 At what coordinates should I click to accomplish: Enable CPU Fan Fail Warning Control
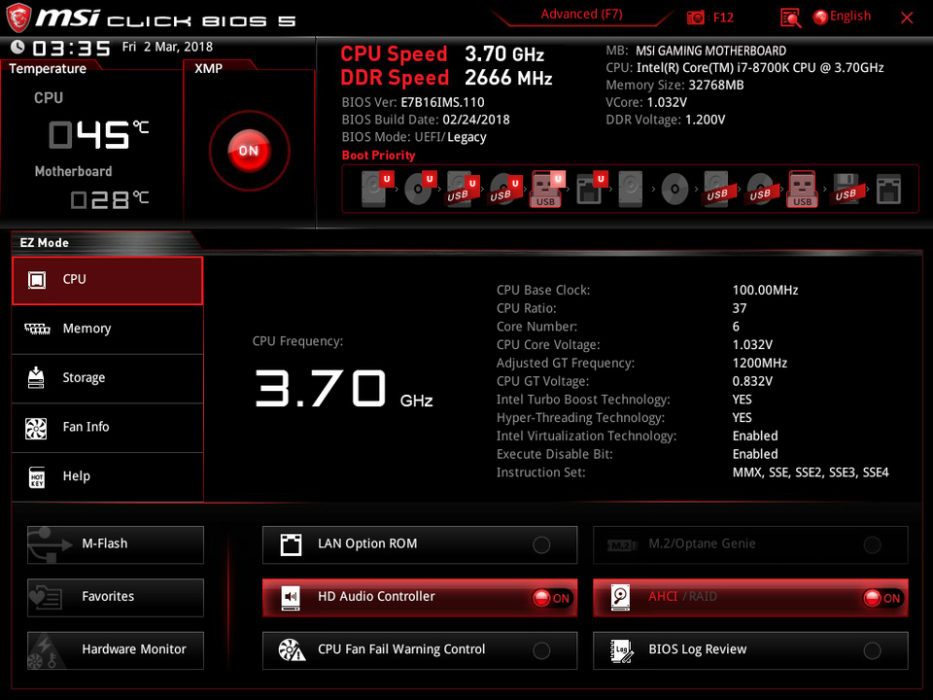click(x=541, y=650)
